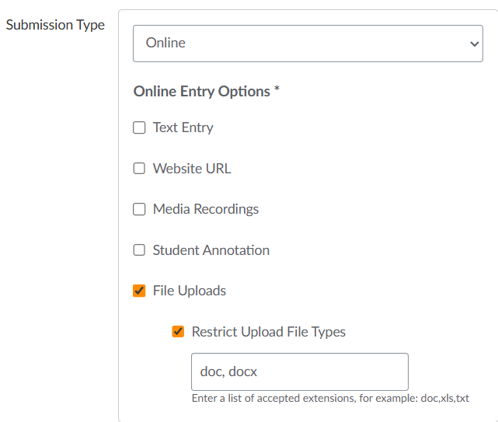Click the "Text Entry" label text

pos(183,128)
